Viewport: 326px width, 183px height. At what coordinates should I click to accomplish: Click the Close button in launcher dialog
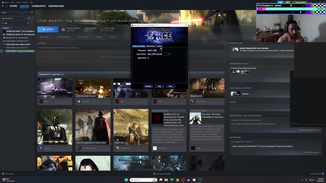pos(170,86)
